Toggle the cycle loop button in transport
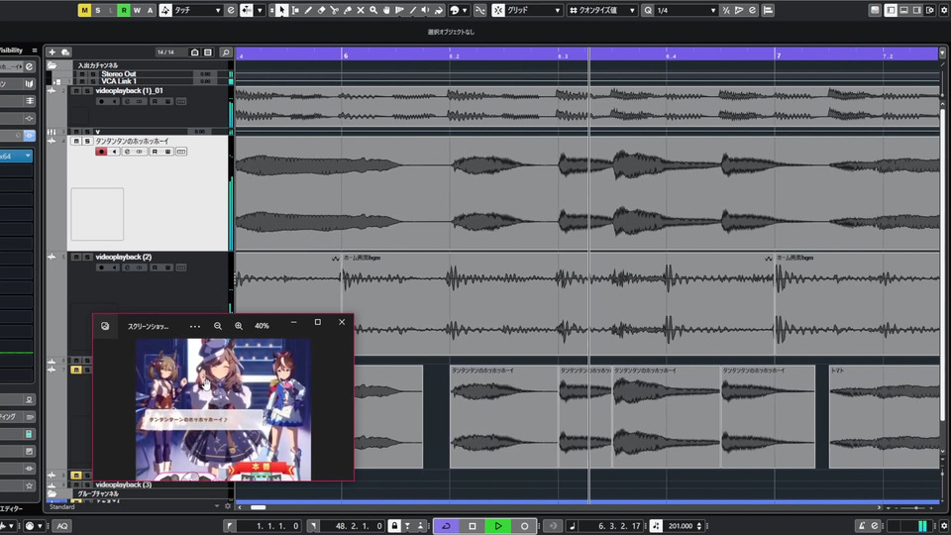The height and width of the screenshot is (535, 951). [446, 525]
